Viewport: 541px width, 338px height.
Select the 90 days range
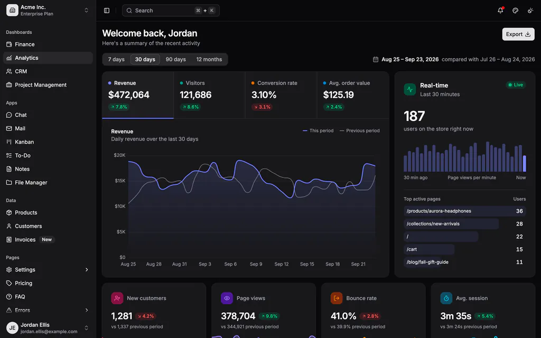tap(175, 59)
